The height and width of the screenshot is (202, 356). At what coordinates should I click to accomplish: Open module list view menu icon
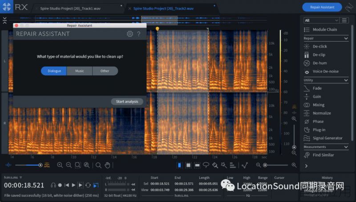[344, 20]
